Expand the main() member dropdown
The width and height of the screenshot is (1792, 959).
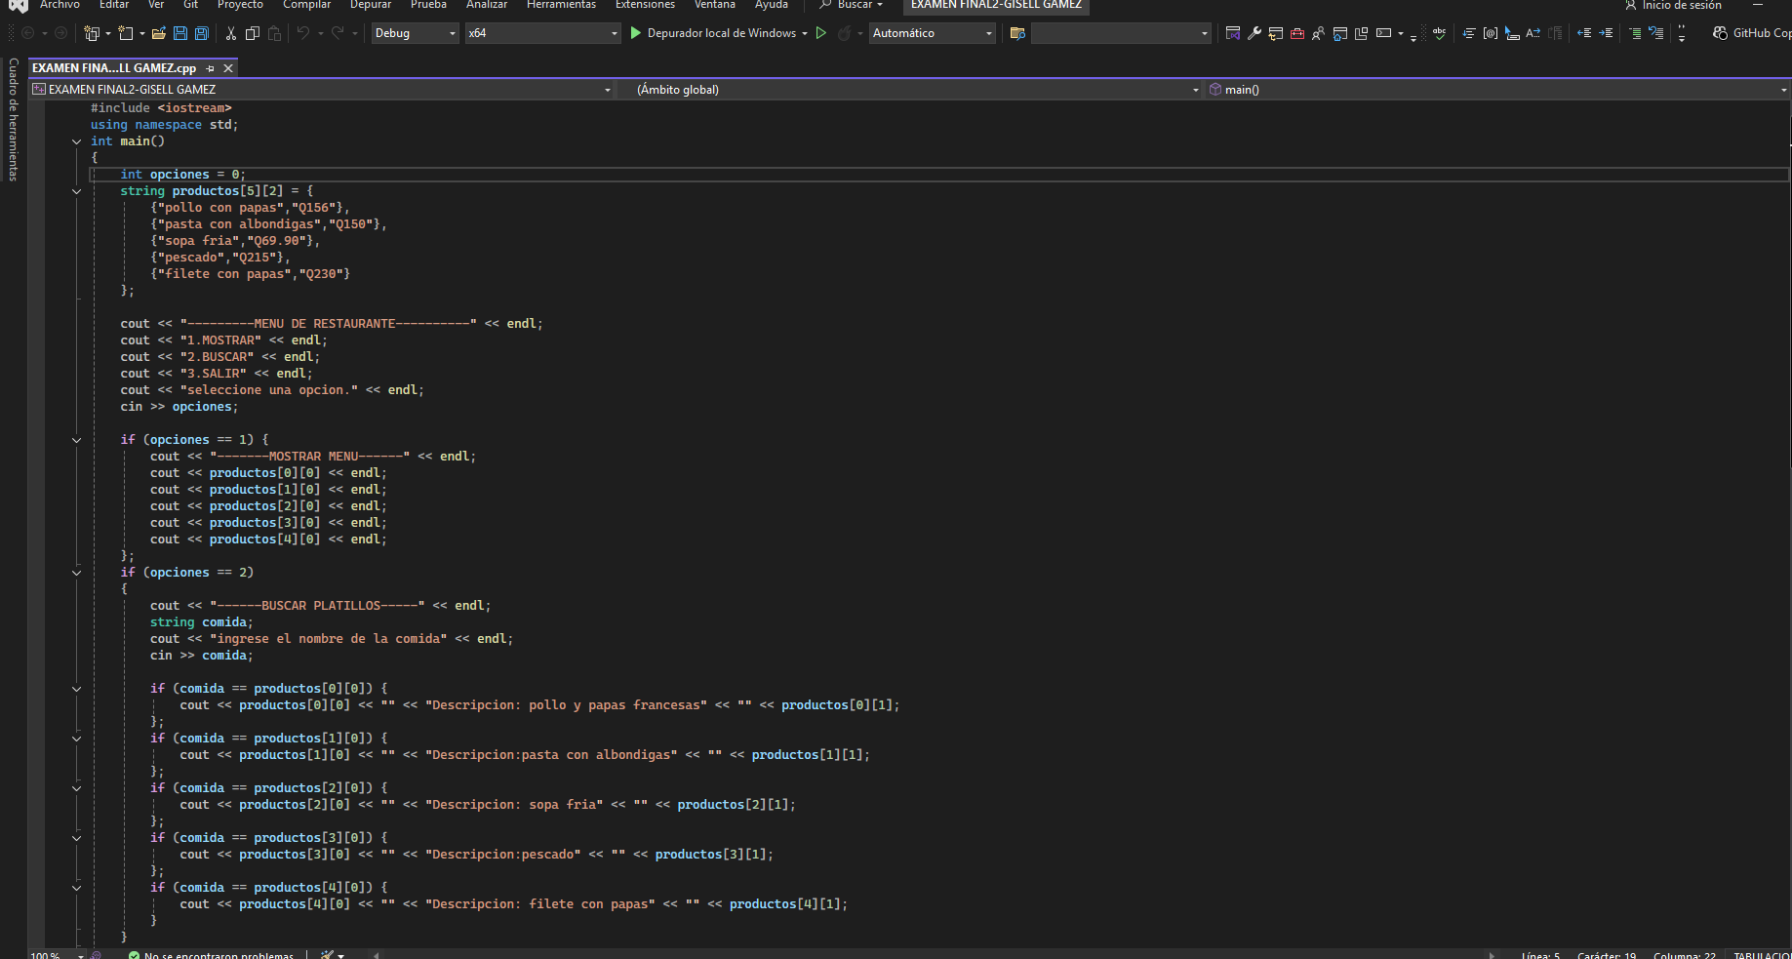point(1783,90)
